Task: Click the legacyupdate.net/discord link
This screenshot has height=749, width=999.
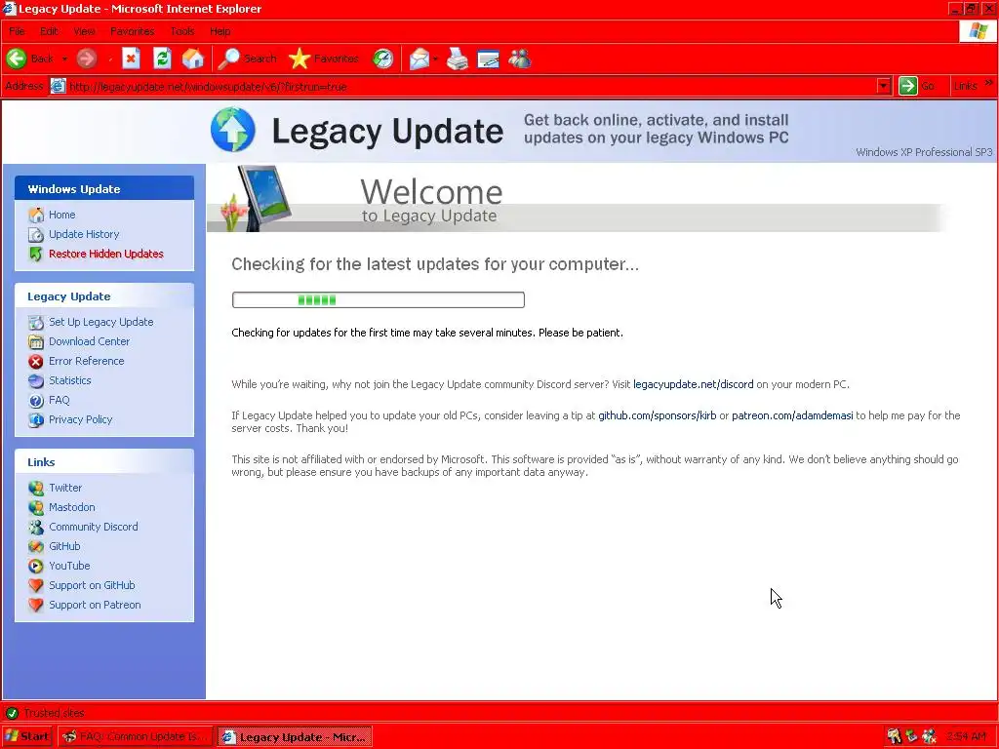Action: [694, 384]
